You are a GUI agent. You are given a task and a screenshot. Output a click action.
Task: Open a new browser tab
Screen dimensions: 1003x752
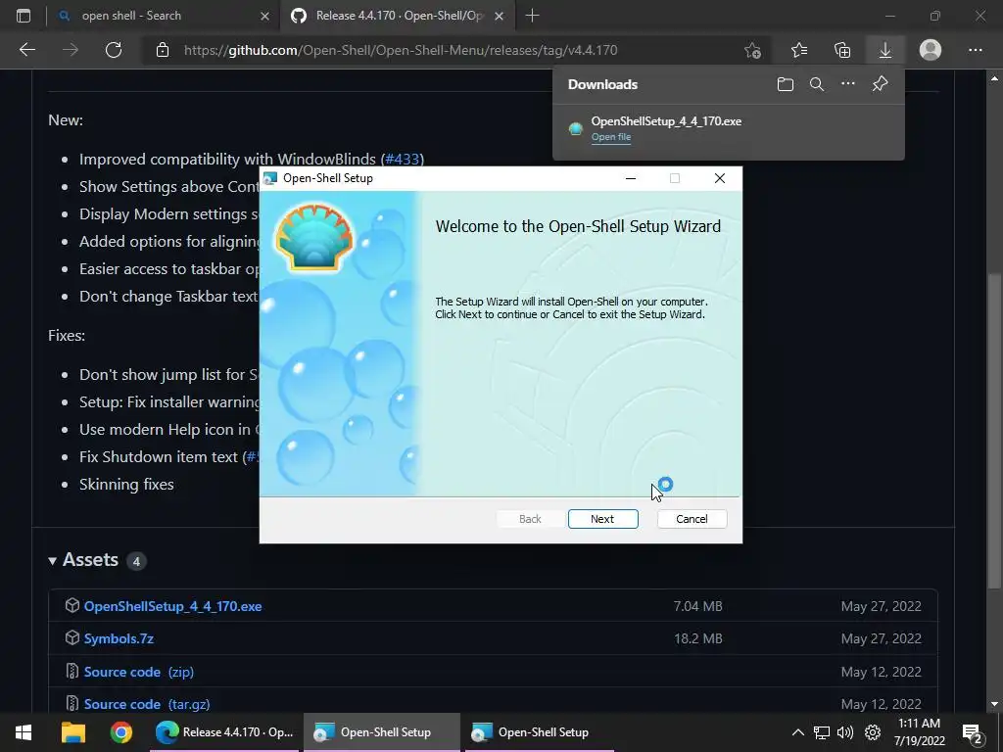pyautogui.click(x=532, y=16)
